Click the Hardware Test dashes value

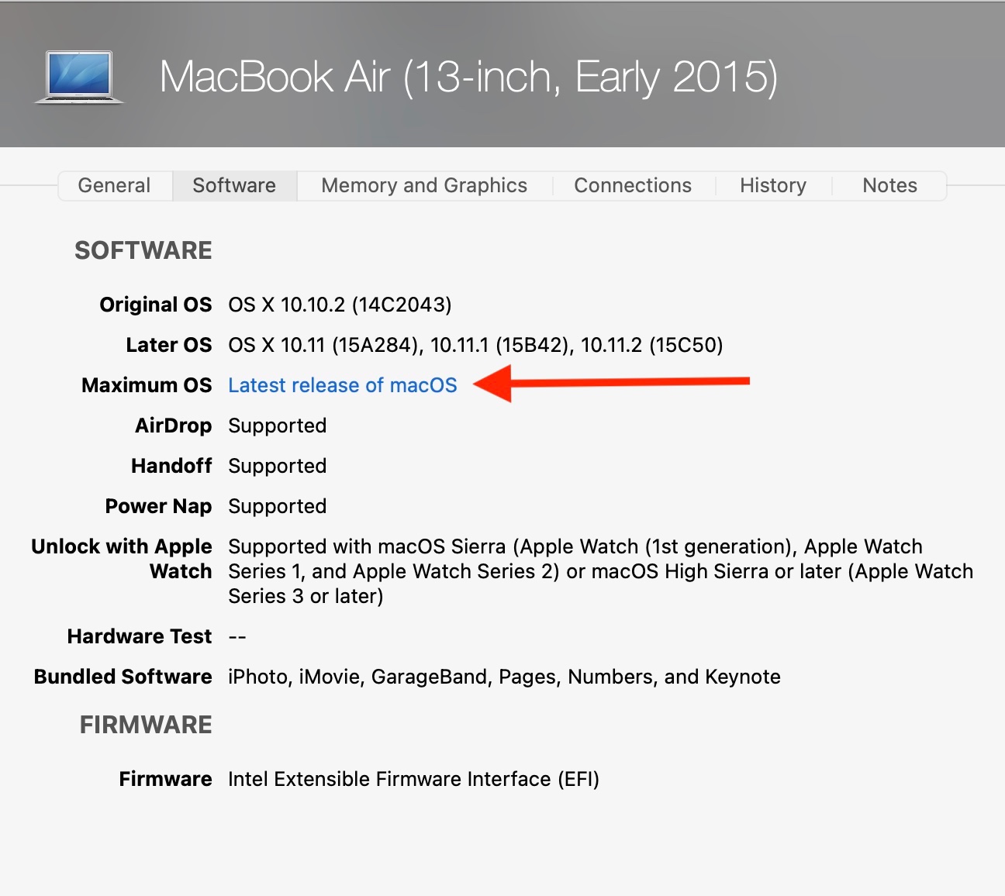tap(237, 637)
